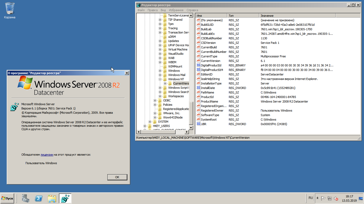This screenshot has height=204, width=364.
Task: Sort values by the Имя column header
Action: 211,16
